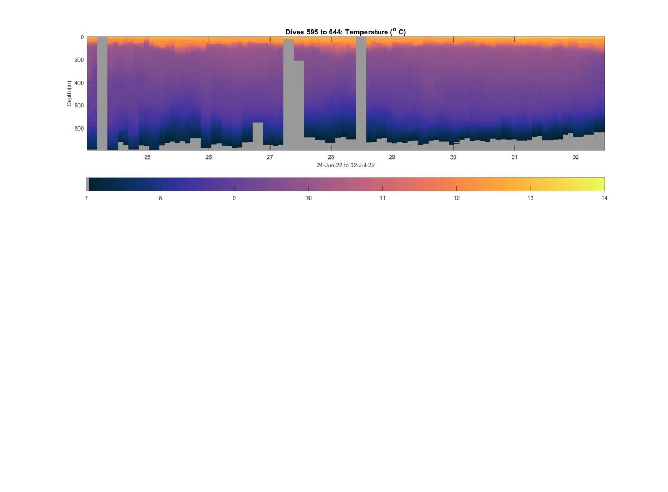The height and width of the screenshot is (492, 668).
Task: Click the narrow gray gap column before day 25
Action: [102, 93]
